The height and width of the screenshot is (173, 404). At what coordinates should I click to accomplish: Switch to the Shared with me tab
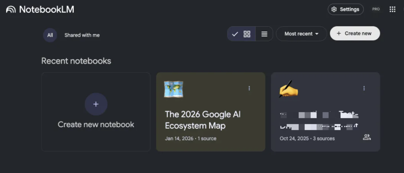[x=82, y=35]
